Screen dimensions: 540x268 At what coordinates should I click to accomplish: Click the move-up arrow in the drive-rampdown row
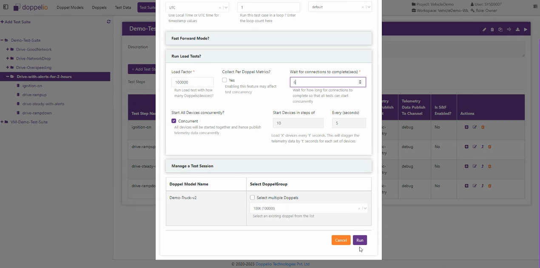point(483,186)
